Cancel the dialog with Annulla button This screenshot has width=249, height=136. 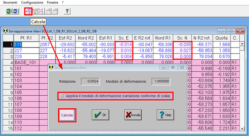pos(133,115)
